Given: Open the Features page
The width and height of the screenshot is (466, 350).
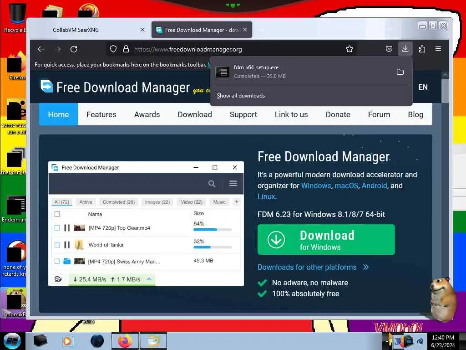Looking at the screenshot, I should click(101, 114).
